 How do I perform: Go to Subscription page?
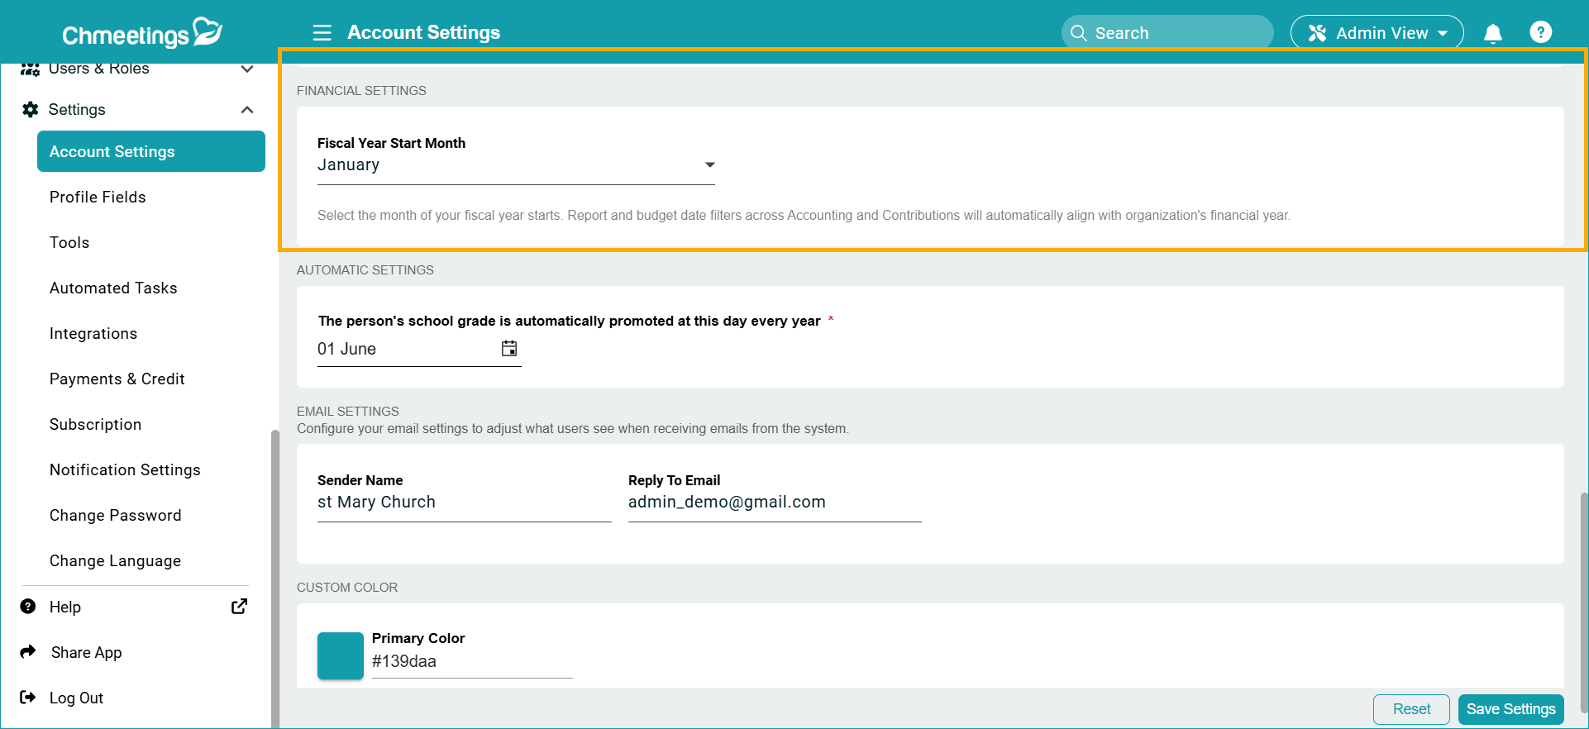click(x=96, y=424)
